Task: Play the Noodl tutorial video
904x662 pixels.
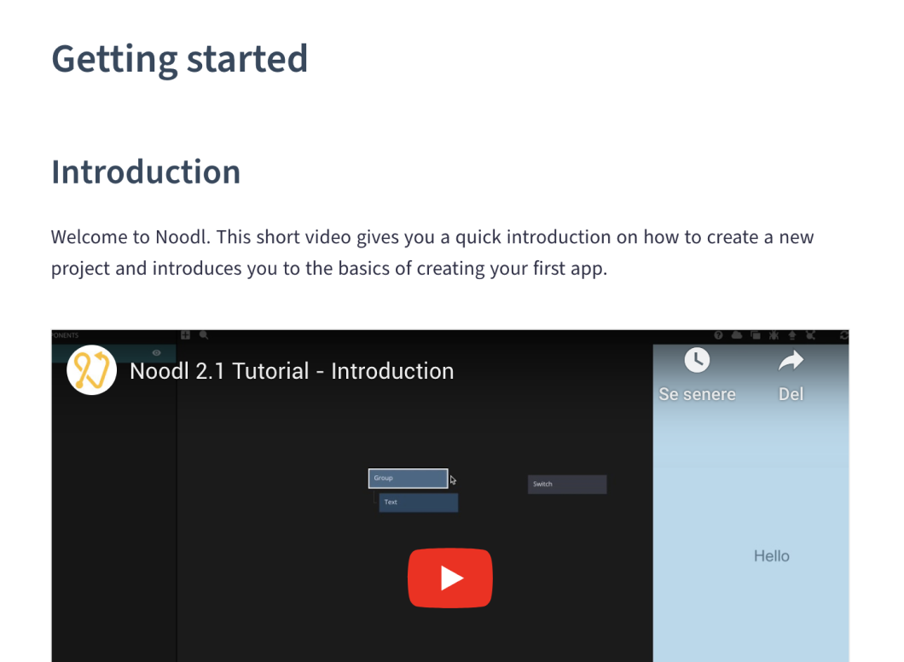Action: tap(449, 578)
